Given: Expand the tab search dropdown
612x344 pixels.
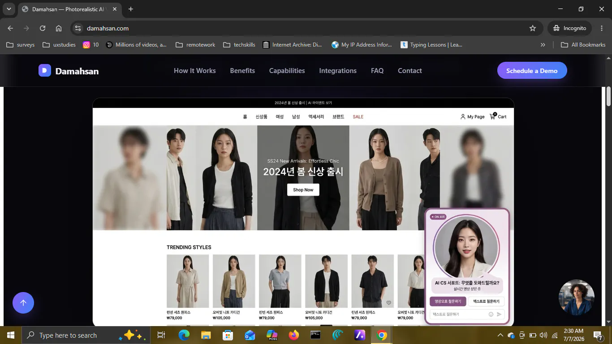Looking at the screenshot, I should [9, 9].
